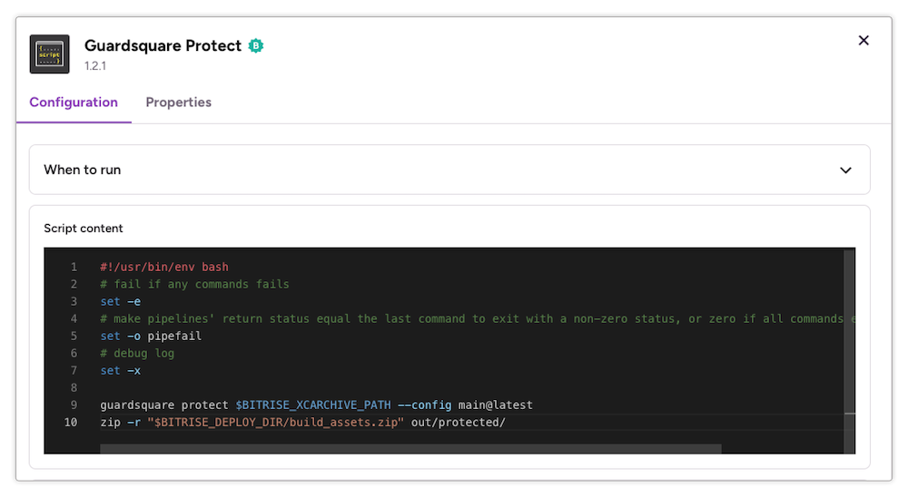Image resolution: width=908 pixels, height=497 pixels.
Task: Close the step configuration panel
Action: coord(864,41)
